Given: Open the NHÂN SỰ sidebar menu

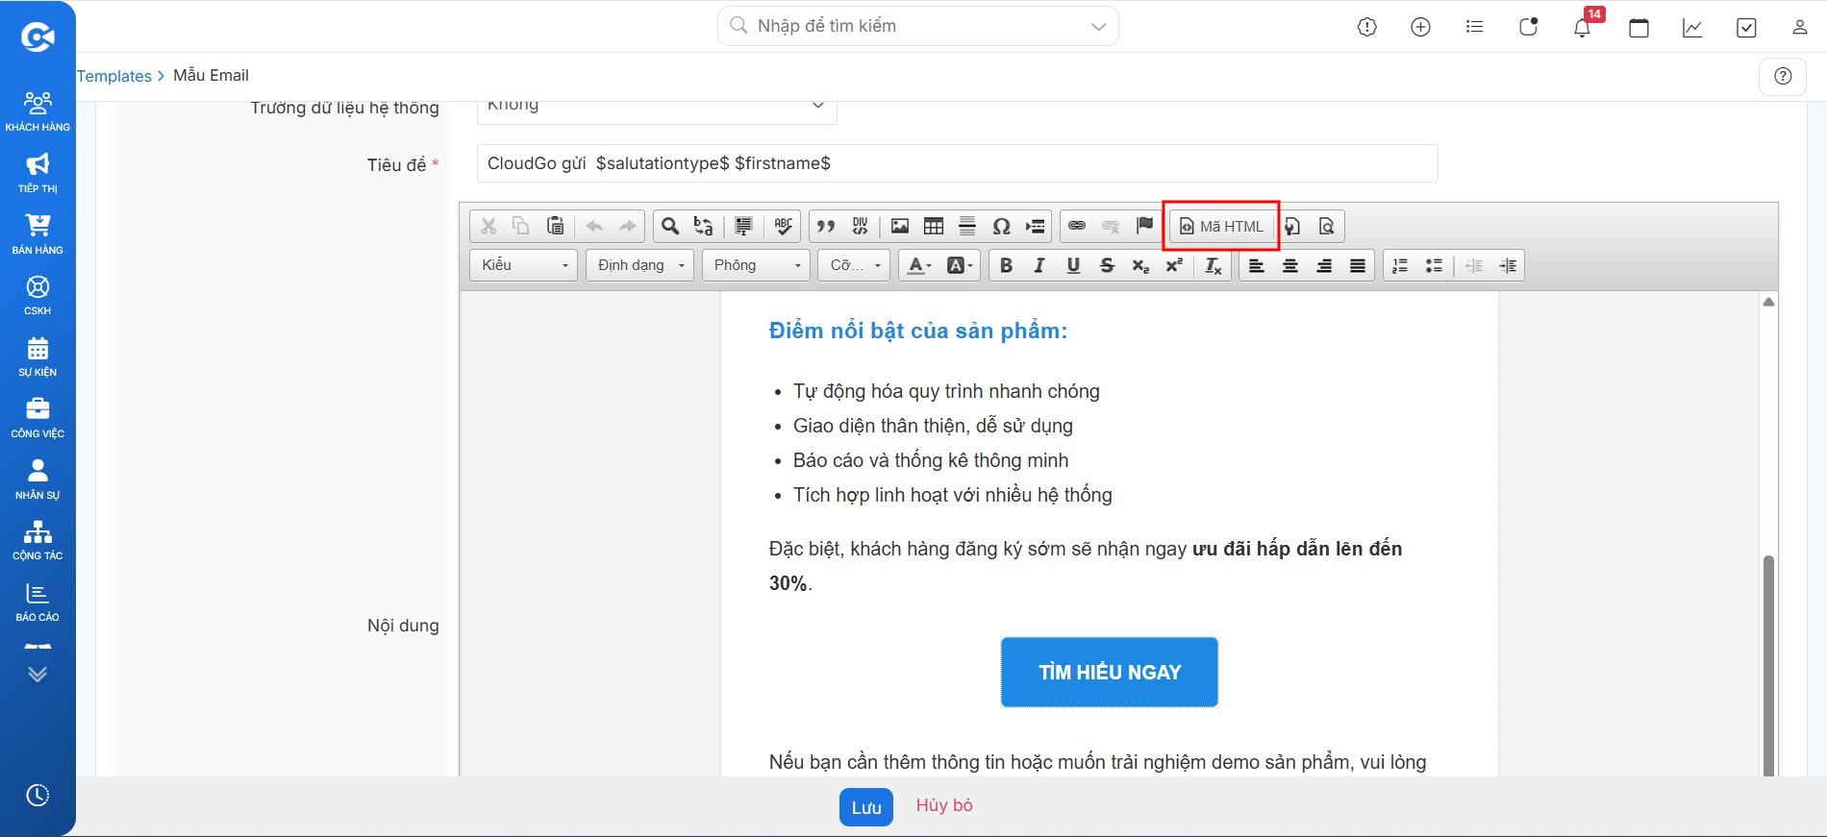Looking at the screenshot, I should (38, 480).
